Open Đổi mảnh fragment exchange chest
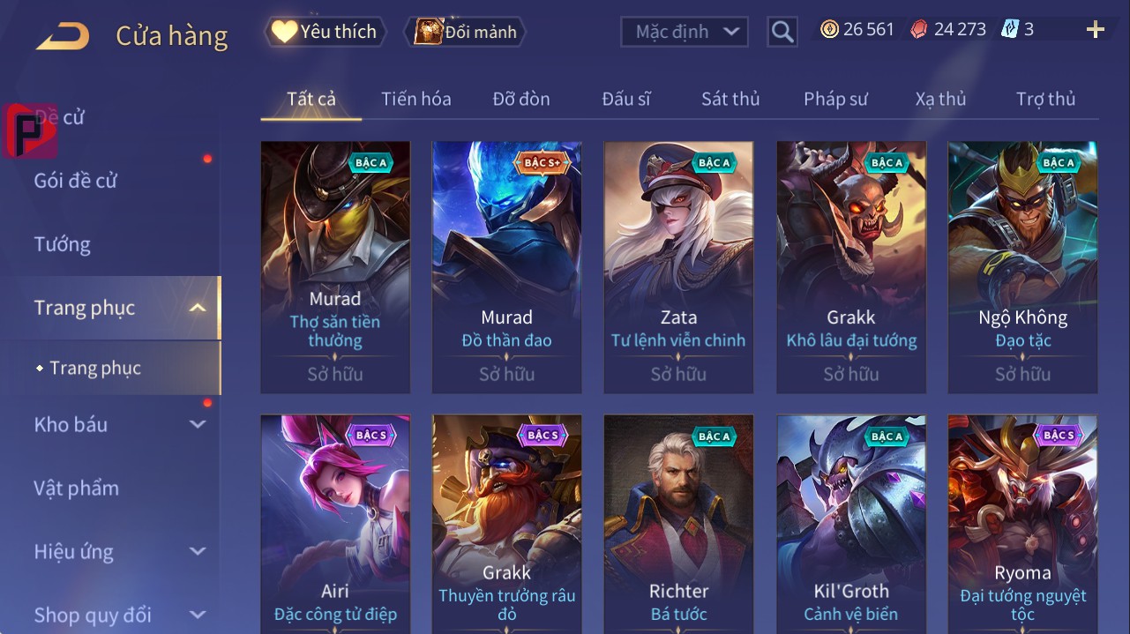Viewport: 1130px width, 634px height. (465, 32)
